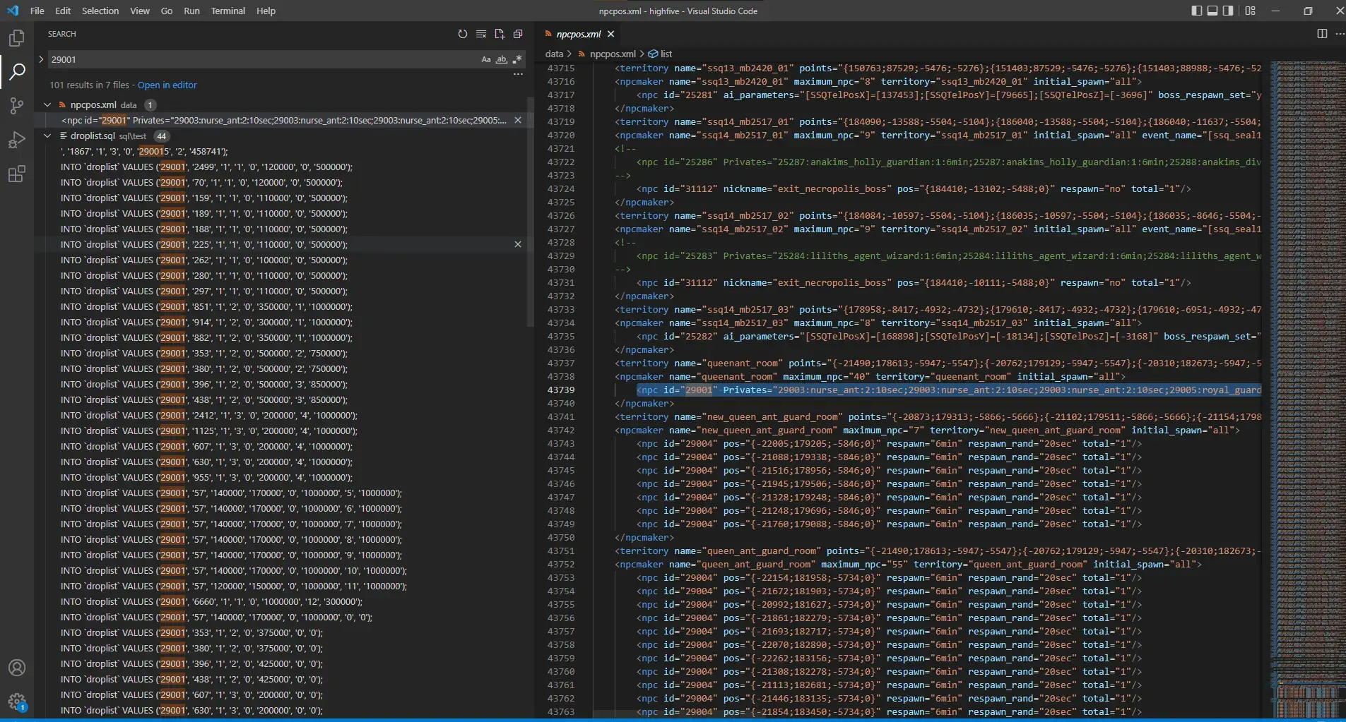Open search match with value '882'
This screenshot has height=722, width=1346.
[x=206, y=337]
